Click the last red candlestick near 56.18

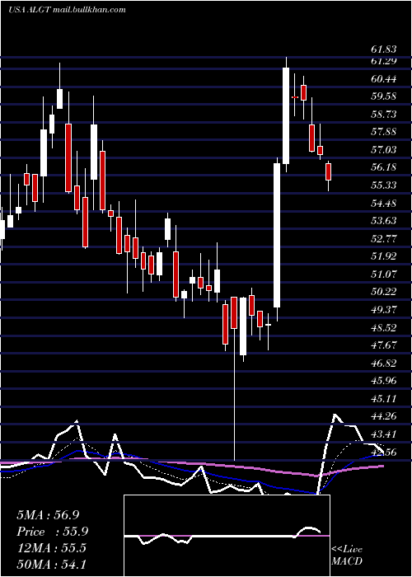click(328, 171)
